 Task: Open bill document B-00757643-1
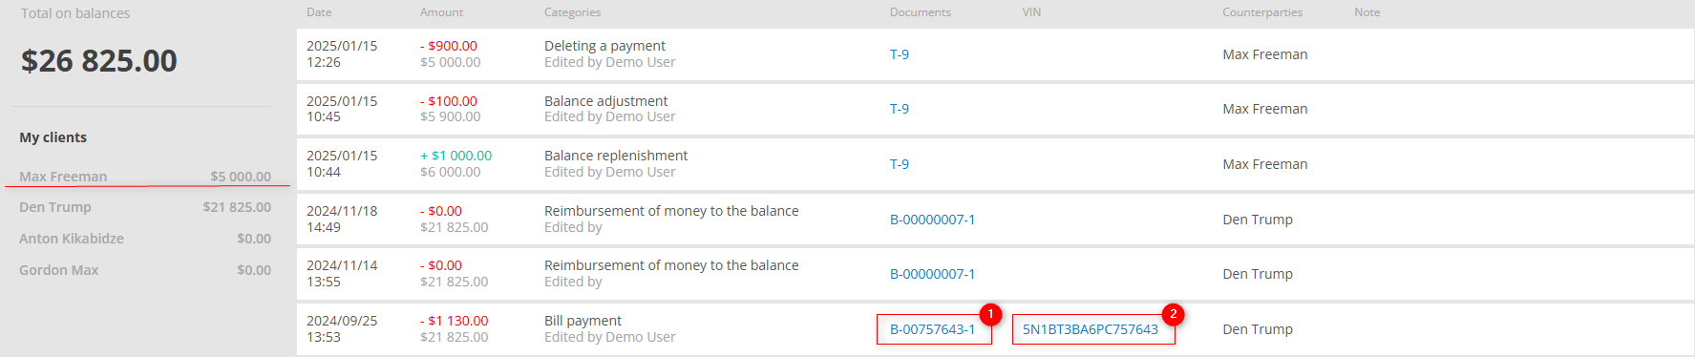(x=933, y=329)
